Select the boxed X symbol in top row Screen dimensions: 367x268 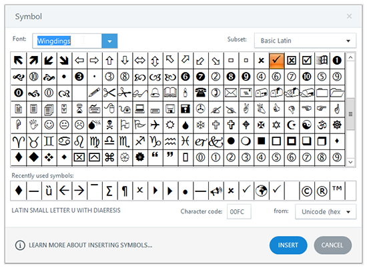(x=292, y=61)
